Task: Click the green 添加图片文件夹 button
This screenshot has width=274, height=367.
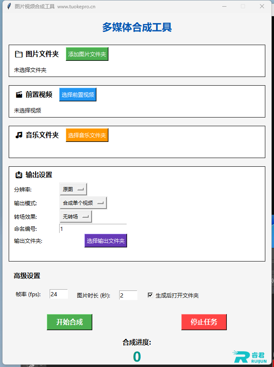Action: point(87,54)
